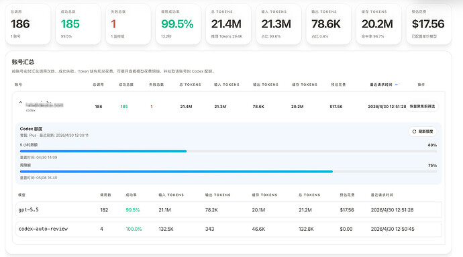
Task: Click the blurred account name above codex label
Action: (44, 105)
